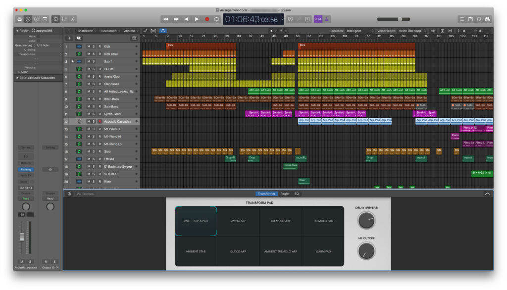Solo the Stab track
The width and height of the screenshot is (507, 290).
pyautogui.click(x=94, y=151)
